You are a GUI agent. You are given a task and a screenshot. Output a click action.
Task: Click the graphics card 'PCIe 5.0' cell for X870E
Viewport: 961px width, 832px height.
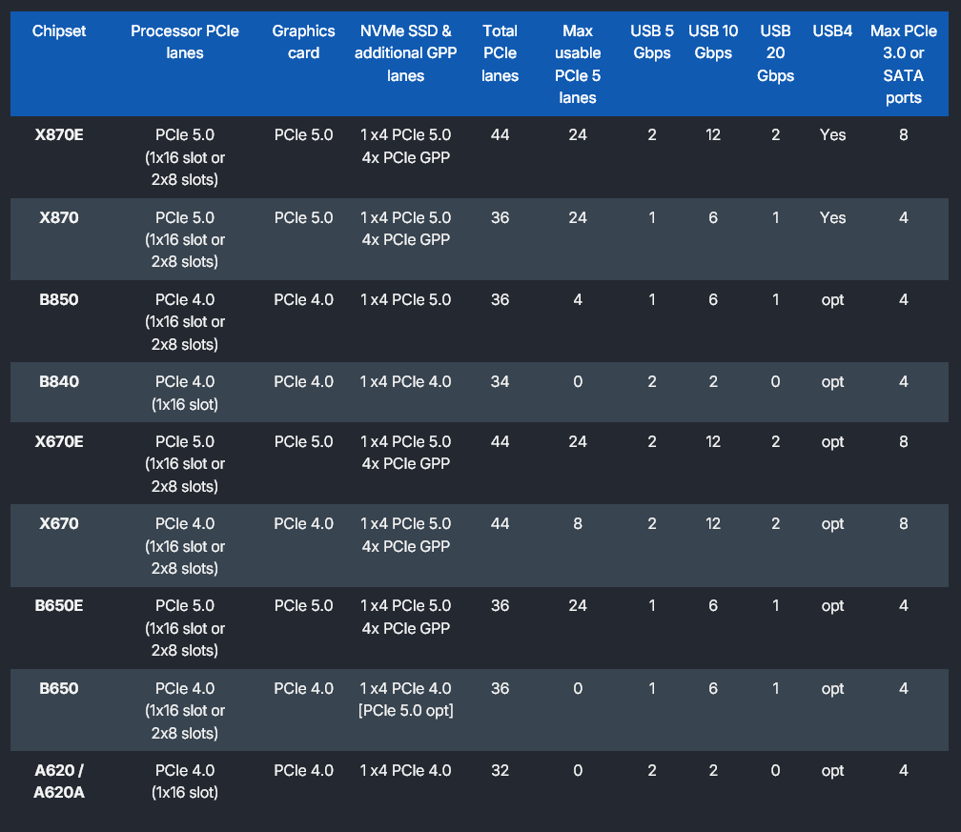click(303, 134)
